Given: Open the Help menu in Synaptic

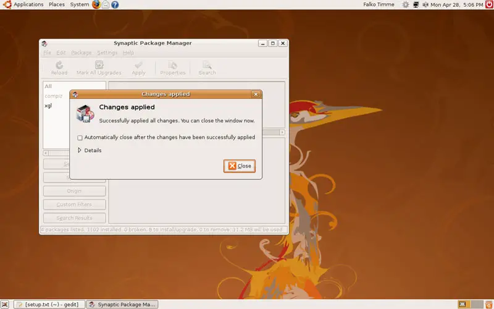Looking at the screenshot, I should (x=128, y=53).
